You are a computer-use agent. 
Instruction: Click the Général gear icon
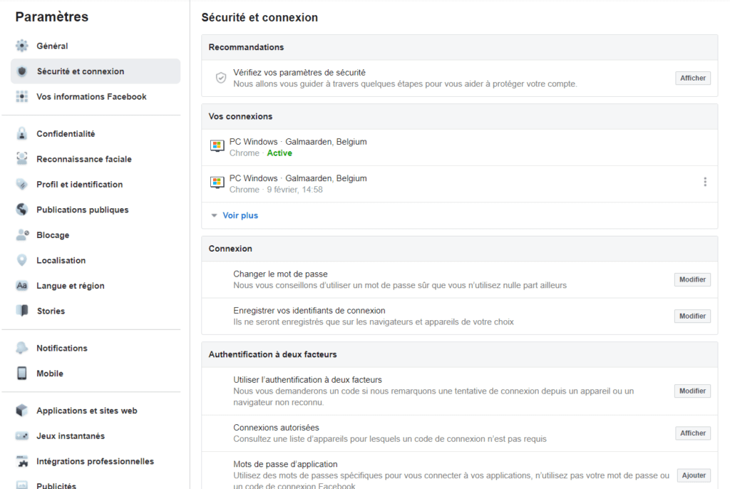[x=22, y=46]
